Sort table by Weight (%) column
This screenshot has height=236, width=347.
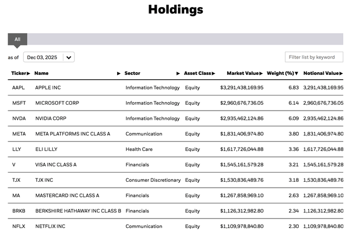282,73
